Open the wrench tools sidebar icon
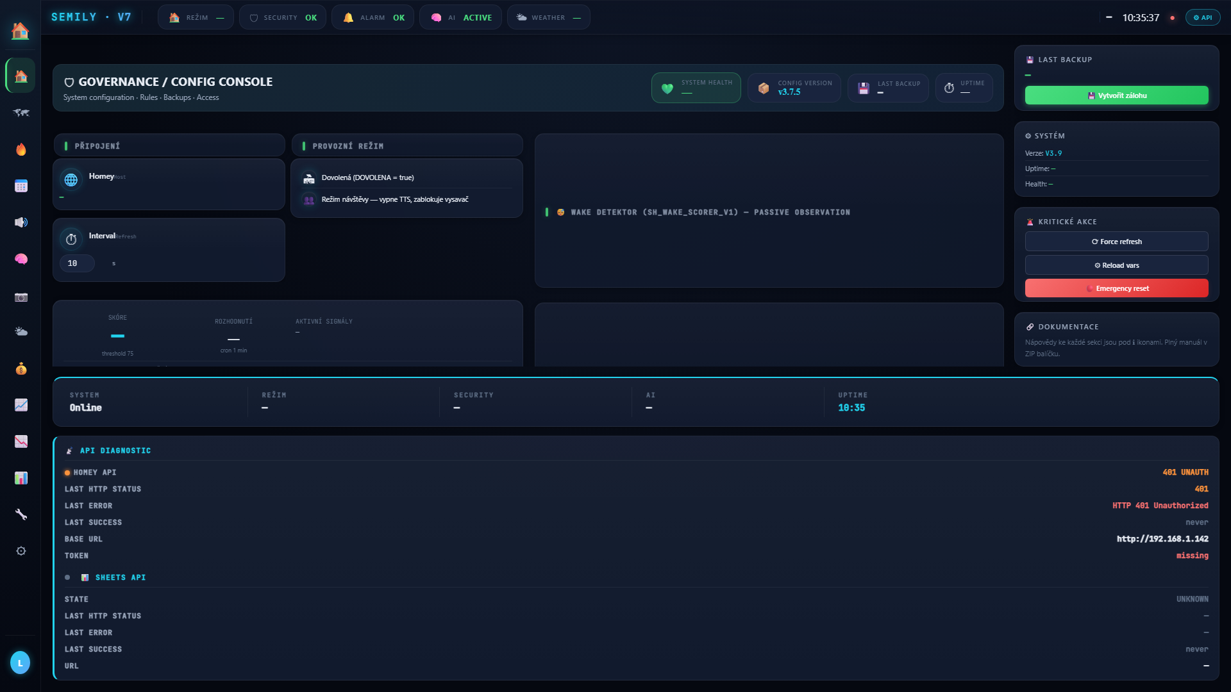 [x=21, y=515]
